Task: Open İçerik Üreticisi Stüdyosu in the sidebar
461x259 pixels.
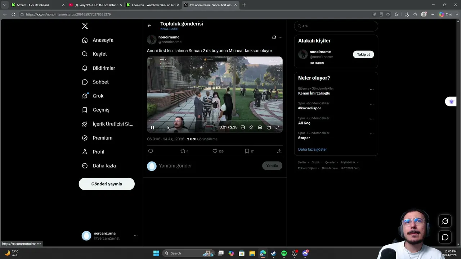Action: tap(107, 124)
